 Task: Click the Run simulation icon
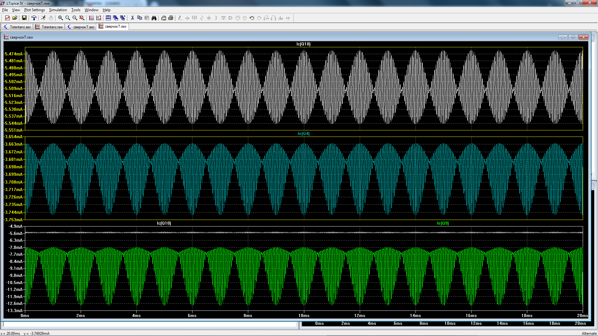tap(43, 18)
